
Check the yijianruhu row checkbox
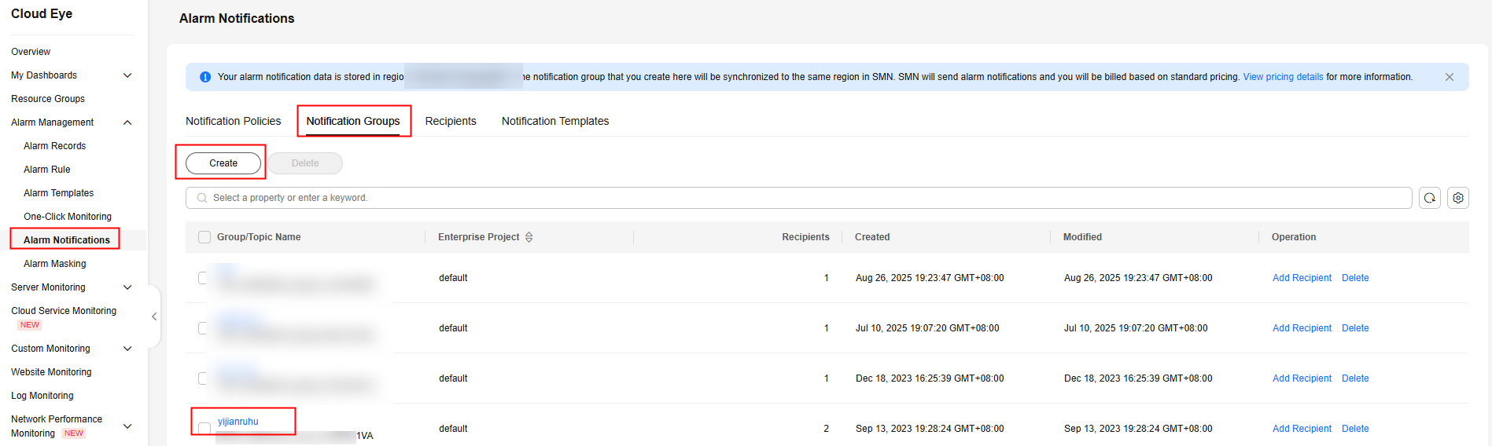click(204, 428)
